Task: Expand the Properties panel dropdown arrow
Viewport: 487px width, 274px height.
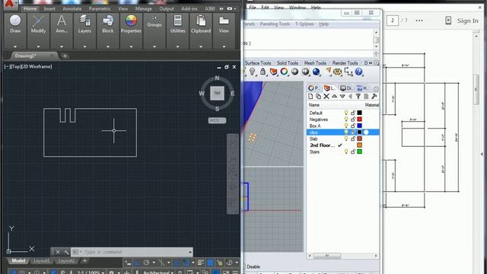Action: click(131, 46)
